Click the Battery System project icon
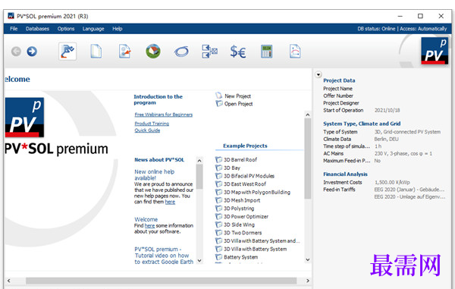455x289 pixels. point(219,257)
